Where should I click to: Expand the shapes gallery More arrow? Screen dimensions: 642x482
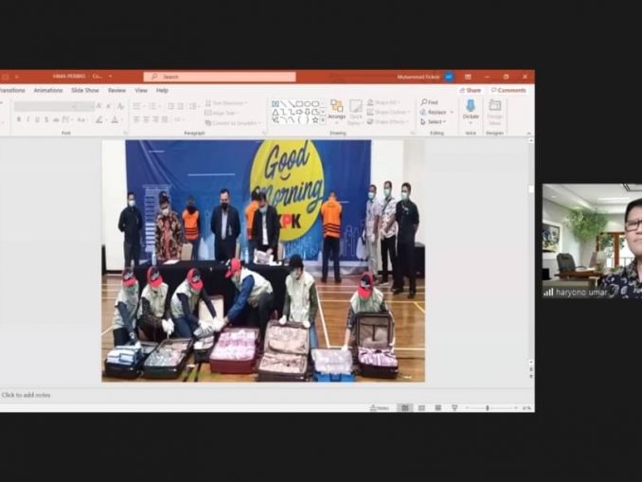tap(323, 120)
